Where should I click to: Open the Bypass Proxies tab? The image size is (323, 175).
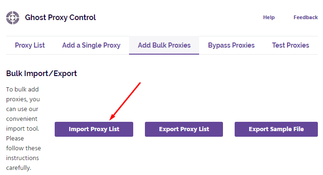coord(231,45)
